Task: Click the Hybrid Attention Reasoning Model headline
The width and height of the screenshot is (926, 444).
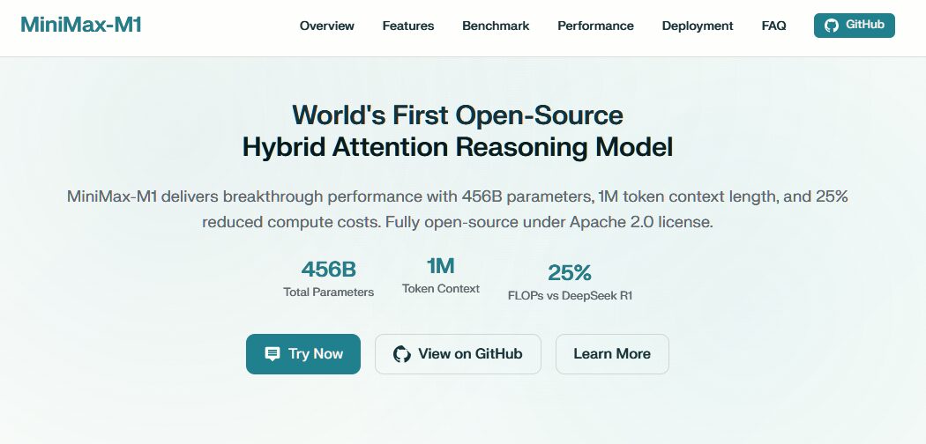Action: [x=458, y=147]
